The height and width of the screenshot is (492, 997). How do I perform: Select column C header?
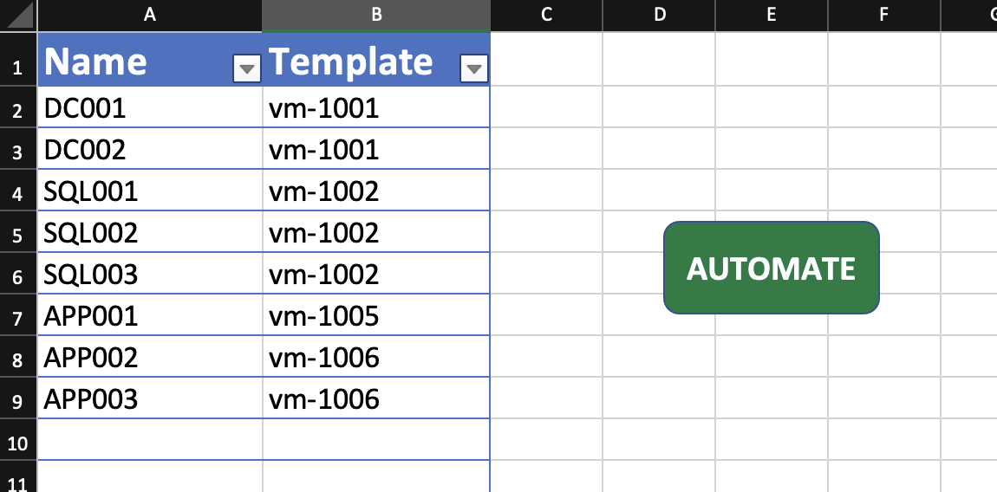(546, 16)
